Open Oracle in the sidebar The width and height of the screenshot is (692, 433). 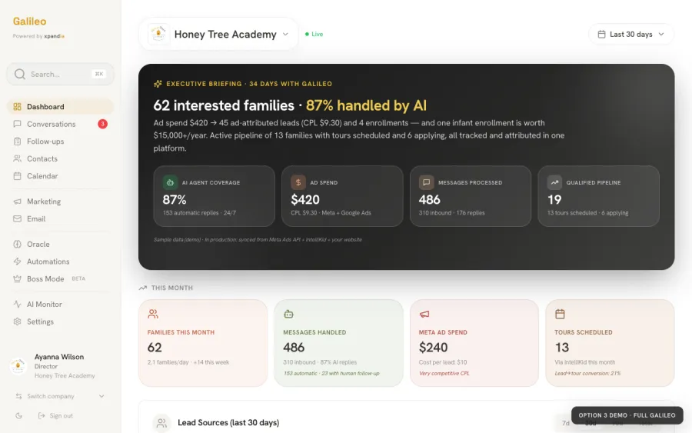click(60, 244)
